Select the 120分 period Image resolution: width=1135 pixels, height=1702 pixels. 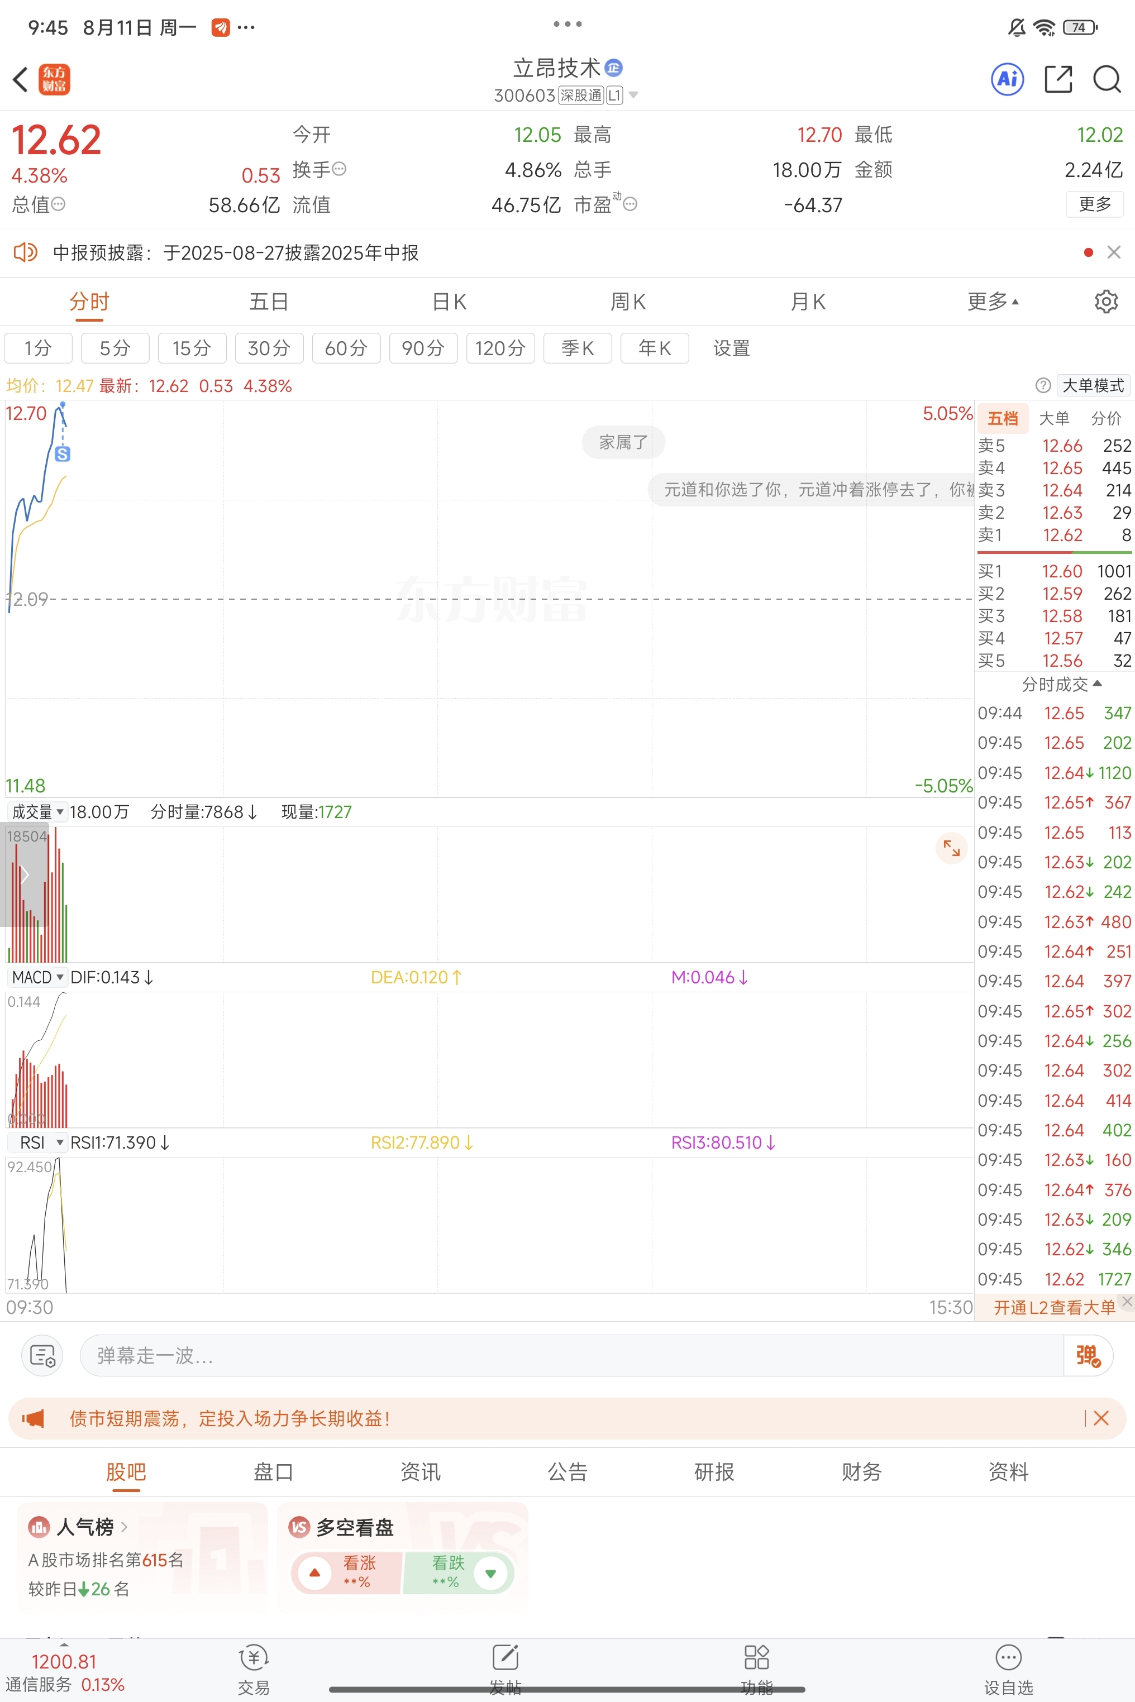pyautogui.click(x=500, y=348)
